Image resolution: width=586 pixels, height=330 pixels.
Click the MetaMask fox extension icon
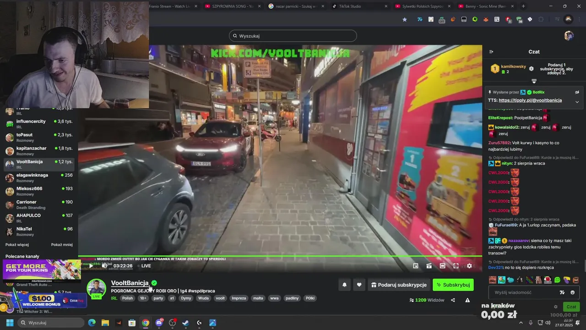[486, 19]
